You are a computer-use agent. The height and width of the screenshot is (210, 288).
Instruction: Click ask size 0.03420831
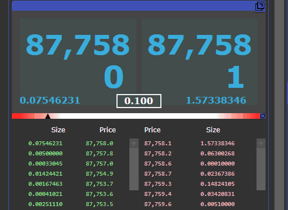pos(218,194)
